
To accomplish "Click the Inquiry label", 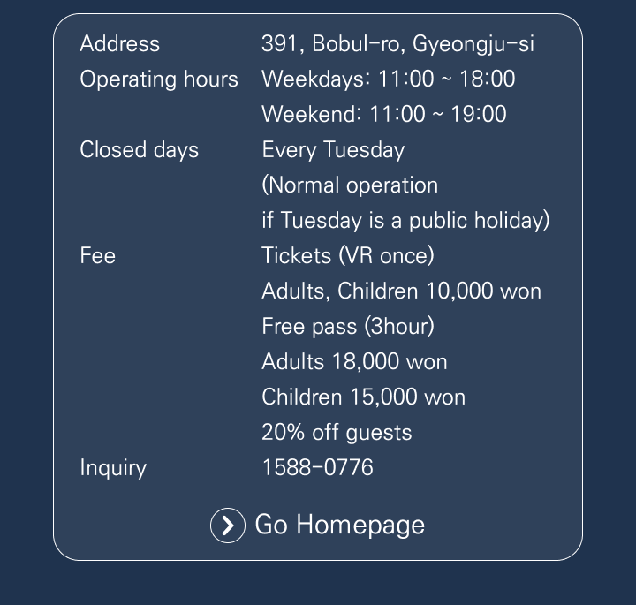I will (x=113, y=467).
